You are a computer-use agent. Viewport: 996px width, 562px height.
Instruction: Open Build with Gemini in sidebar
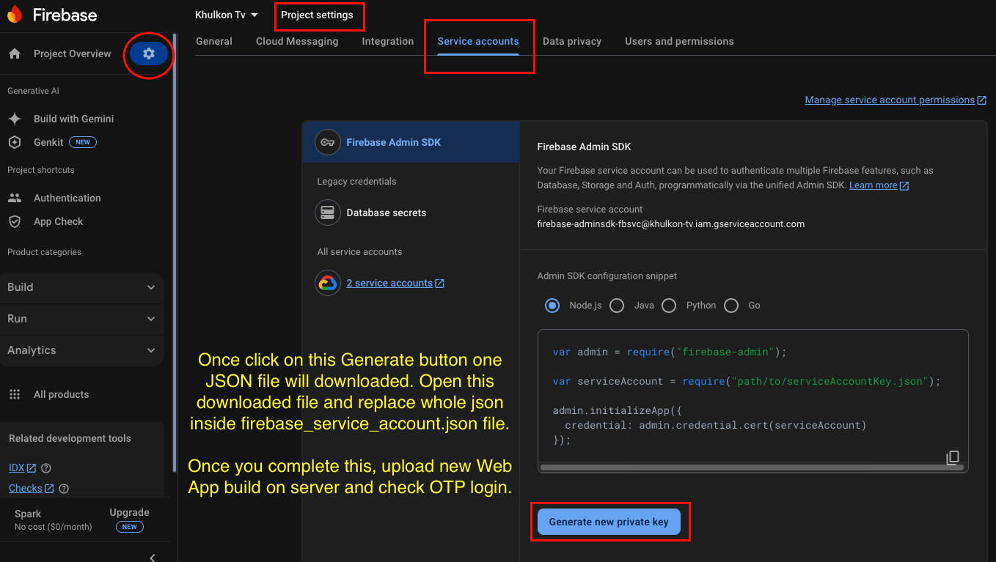coord(73,119)
